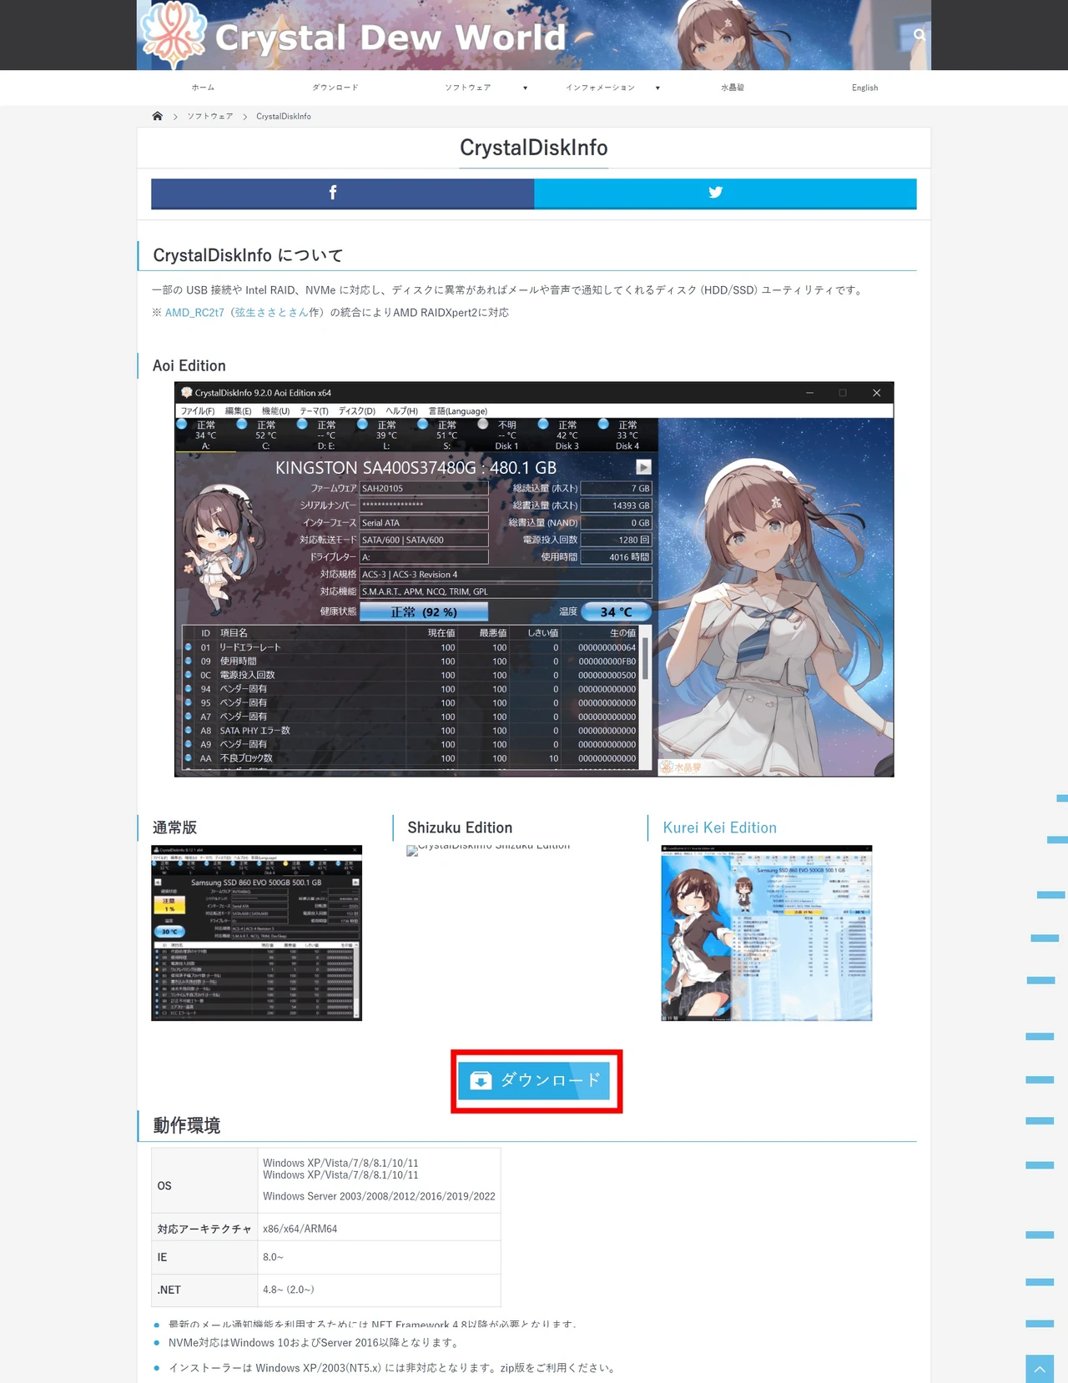Click 機能(U) in the Aoi Edition screenshot
1068x1383 pixels.
coord(275,411)
